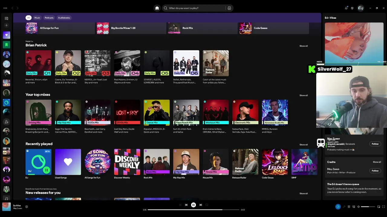Screen dimensions: 387x217
Task: Skip to previous track
Action: click(186, 205)
